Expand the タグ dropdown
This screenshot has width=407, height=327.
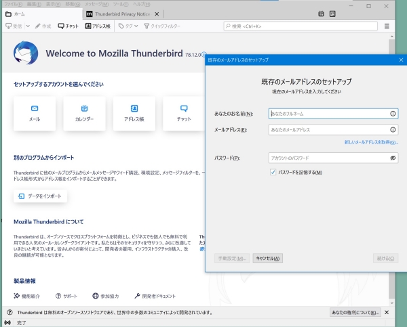128,26
